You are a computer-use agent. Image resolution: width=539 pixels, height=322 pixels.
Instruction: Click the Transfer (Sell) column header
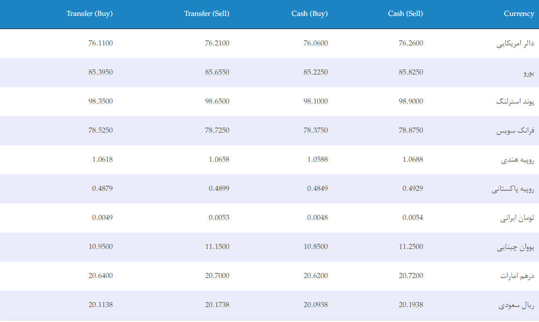(206, 14)
